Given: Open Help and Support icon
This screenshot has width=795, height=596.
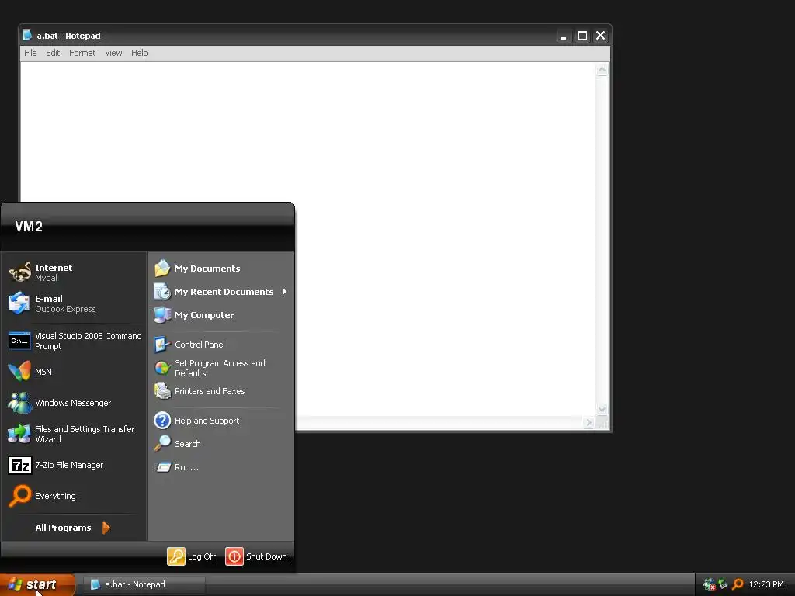Looking at the screenshot, I should pyautogui.click(x=162, y=420).
